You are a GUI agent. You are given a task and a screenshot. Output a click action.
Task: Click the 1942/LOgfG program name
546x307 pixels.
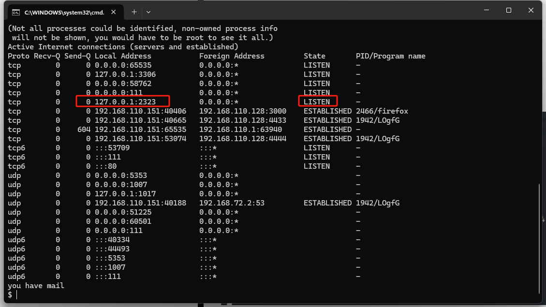point(377,120)
